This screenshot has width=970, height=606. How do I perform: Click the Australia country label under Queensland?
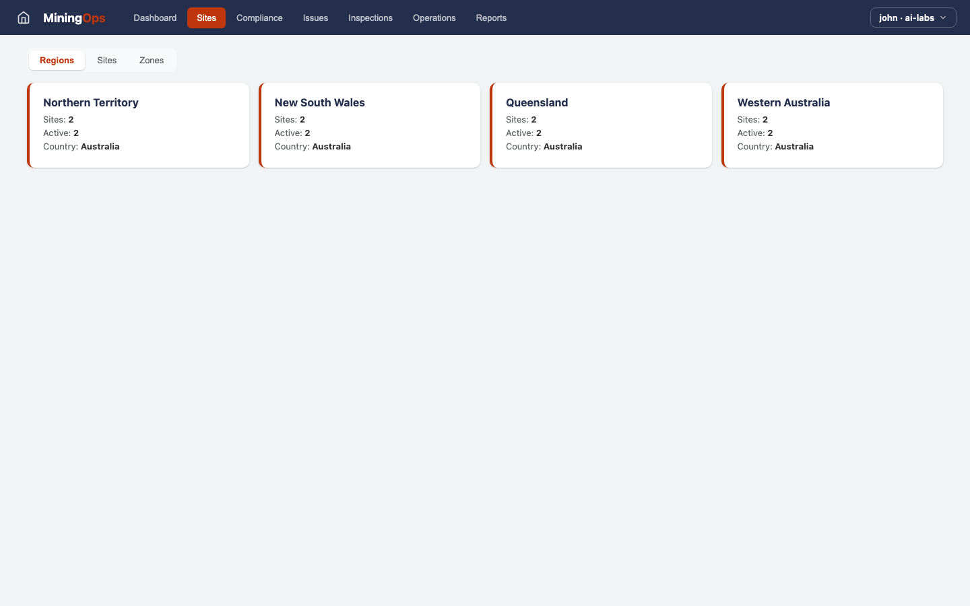coord(562,146)
